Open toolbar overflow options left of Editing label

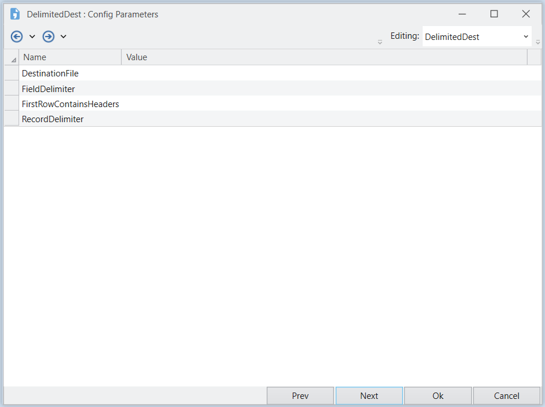point(380,42)
